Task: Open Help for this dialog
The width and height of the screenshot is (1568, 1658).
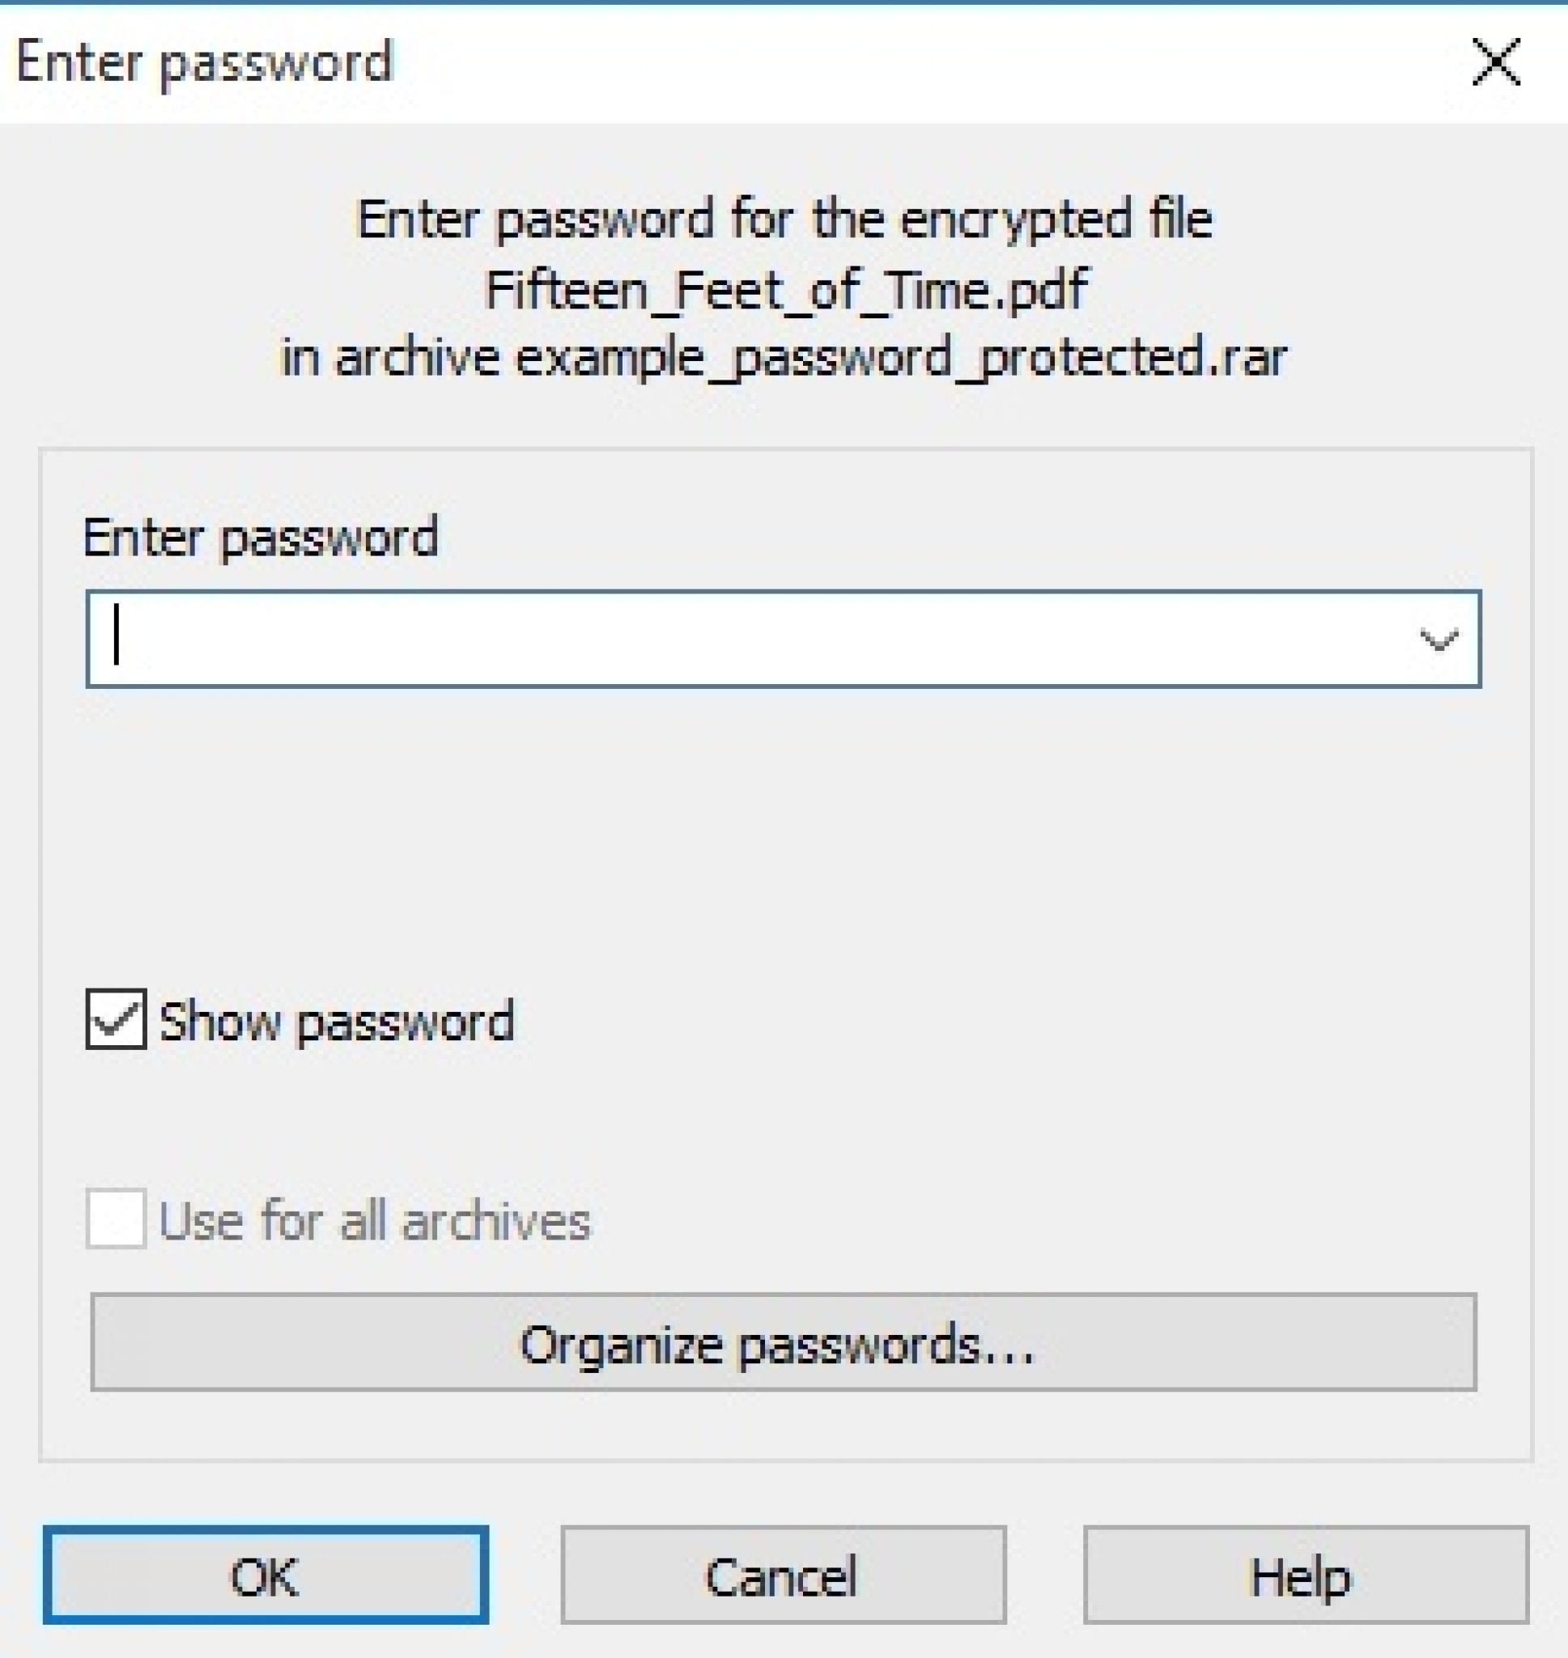Action: pyautogui.click(x=1306, y=1577)
